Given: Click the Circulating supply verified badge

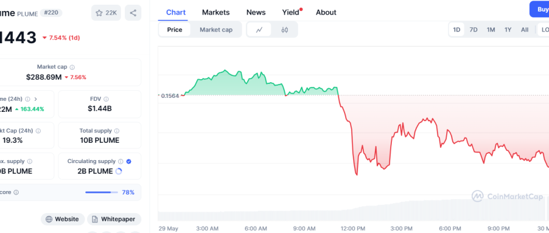Looking at the screenshot, I should pos(128,161).
